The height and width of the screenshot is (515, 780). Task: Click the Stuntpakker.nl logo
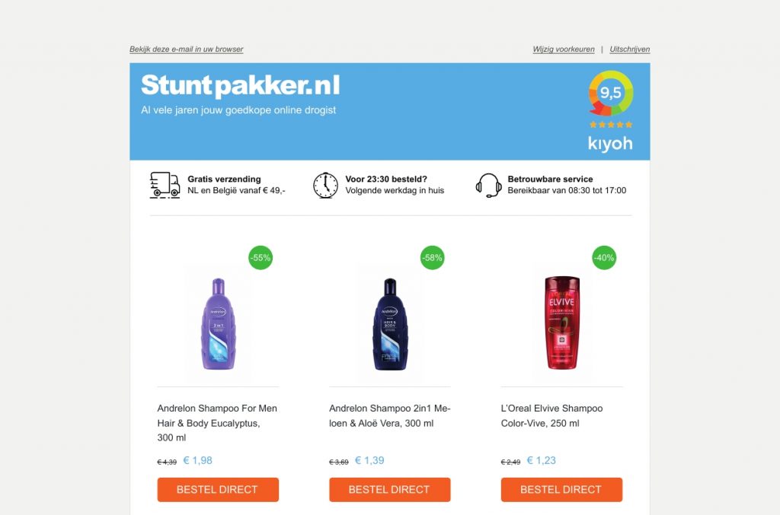pos(240,85)
